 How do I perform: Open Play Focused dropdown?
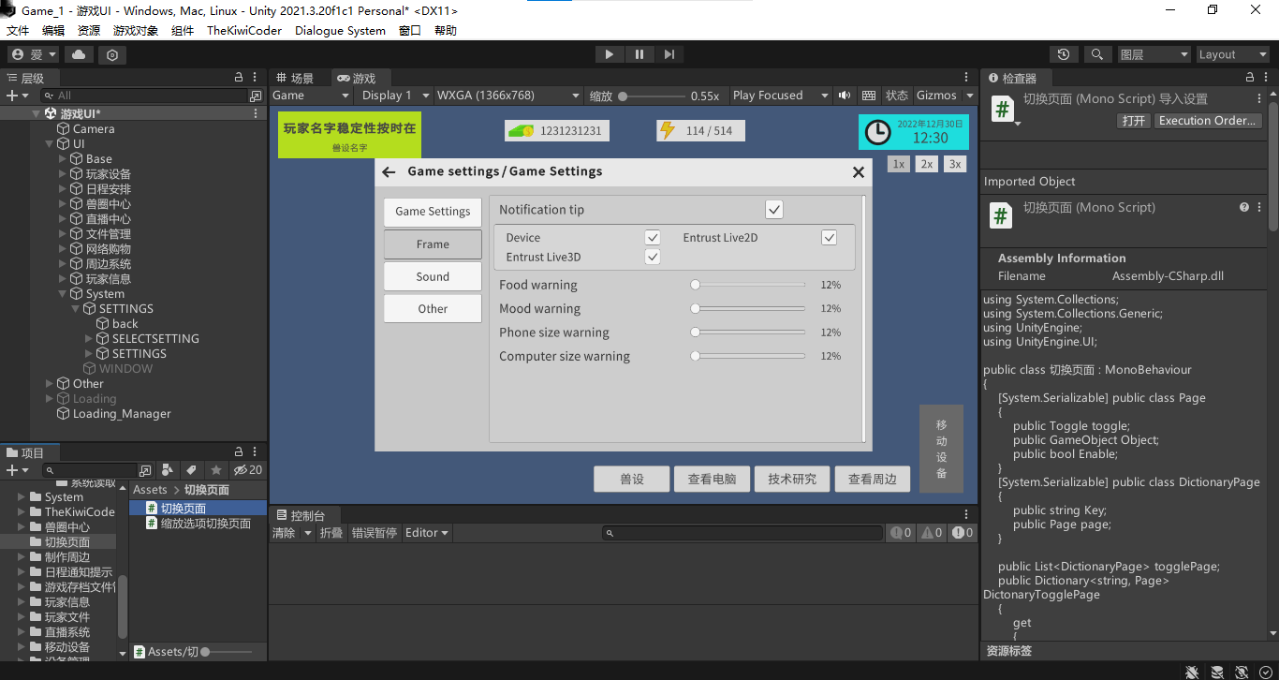click(781, 96)
